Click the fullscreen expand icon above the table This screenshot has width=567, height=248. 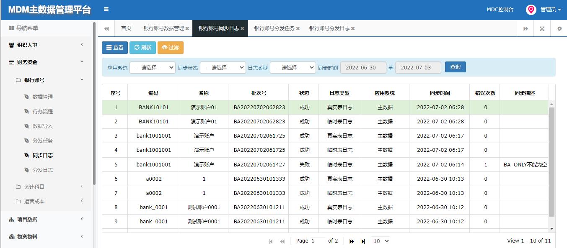542,28
